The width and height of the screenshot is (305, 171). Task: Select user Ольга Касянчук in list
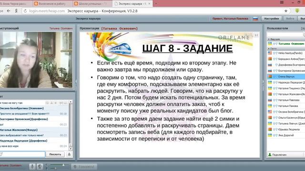pos(286,118)
